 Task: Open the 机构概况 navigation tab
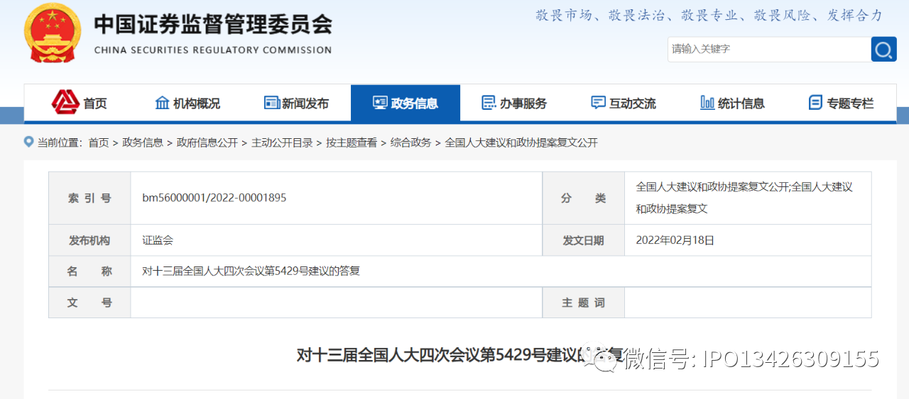click(187, 103)
